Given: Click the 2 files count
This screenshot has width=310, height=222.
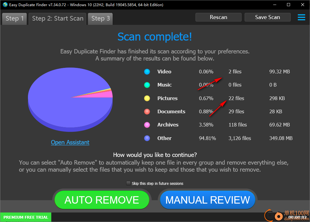Looking at the screenshot, I should (x=235, y=72).
